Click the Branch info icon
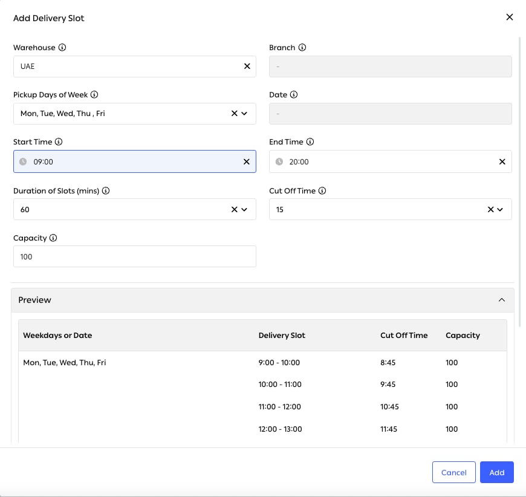The height and width of the screenshot is (497, 526). [x=302, y=47]
